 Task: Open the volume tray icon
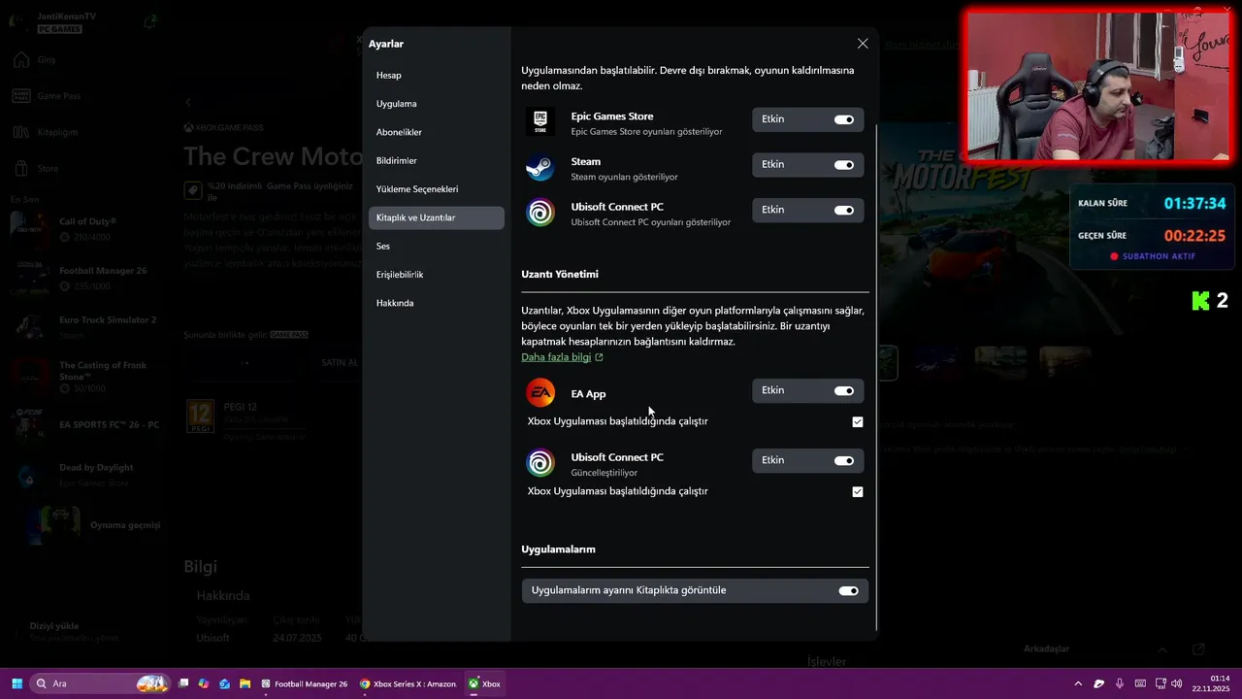1177,683
